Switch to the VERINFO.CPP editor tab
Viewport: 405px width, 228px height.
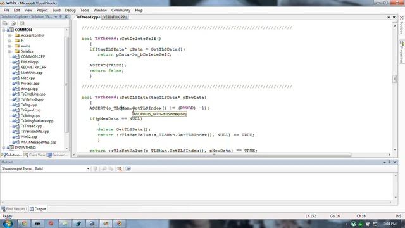coord(115,17)
